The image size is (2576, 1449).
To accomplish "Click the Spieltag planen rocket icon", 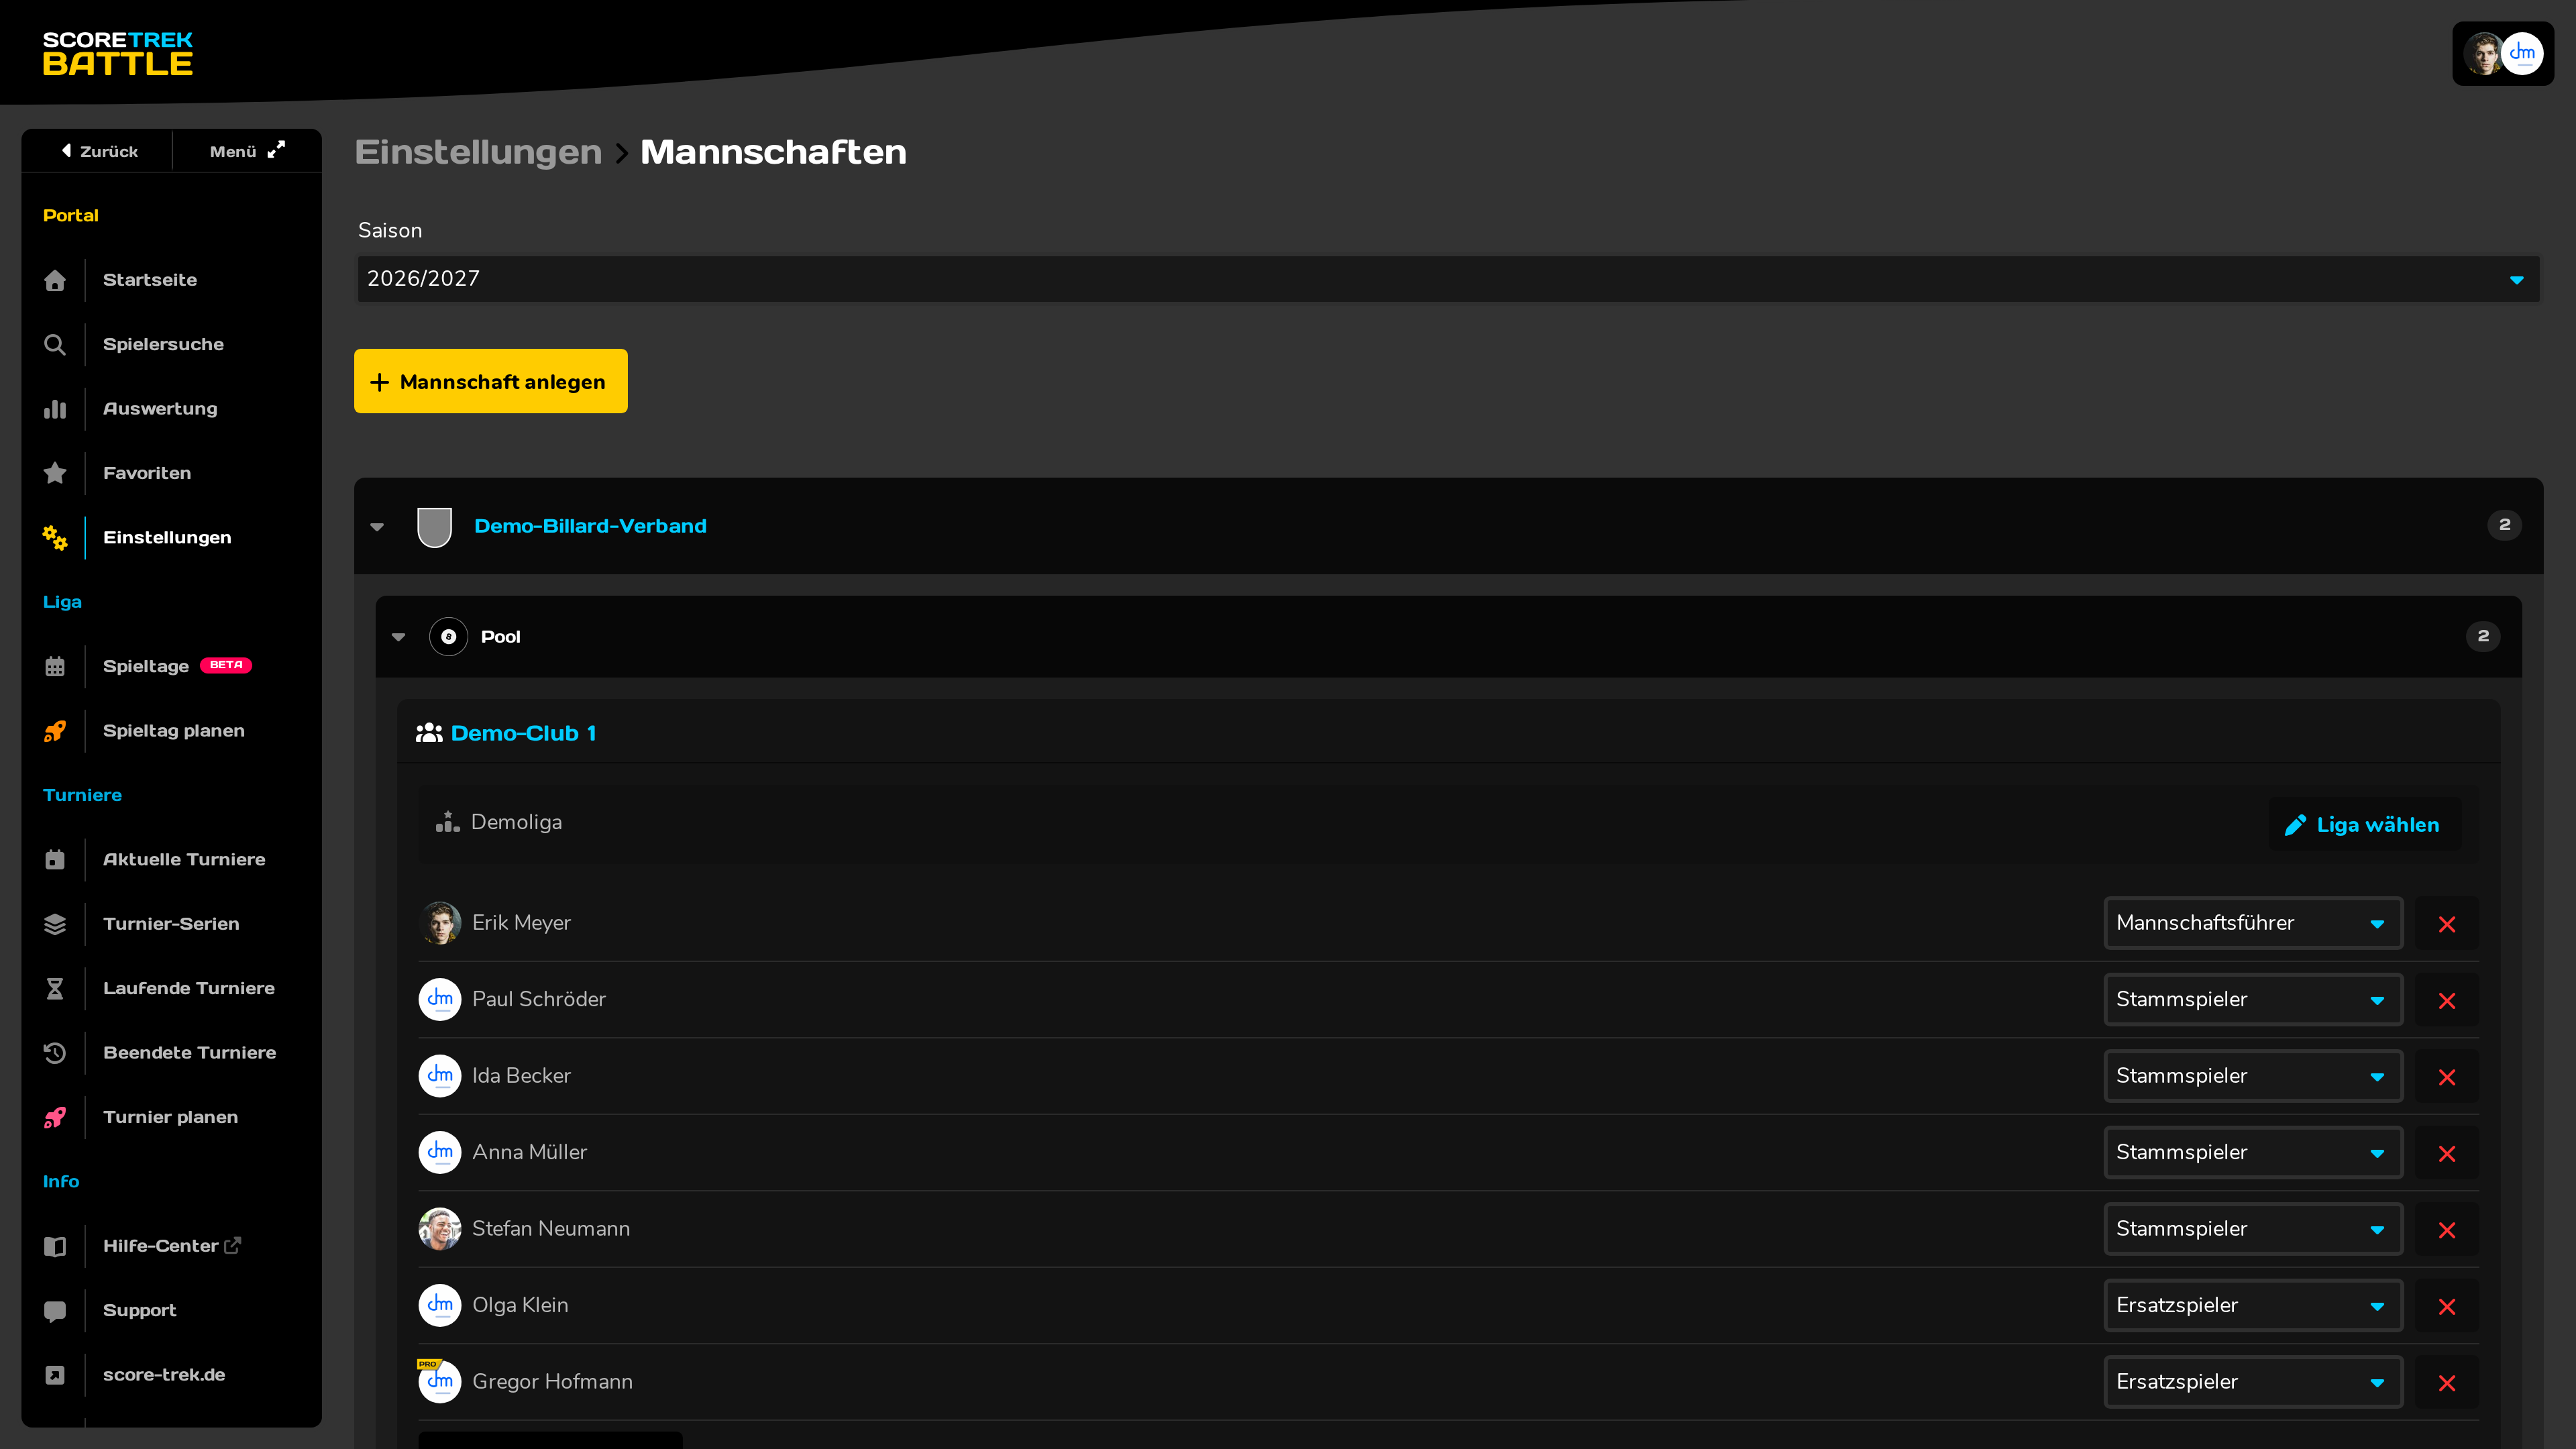I will click(55, 731).
